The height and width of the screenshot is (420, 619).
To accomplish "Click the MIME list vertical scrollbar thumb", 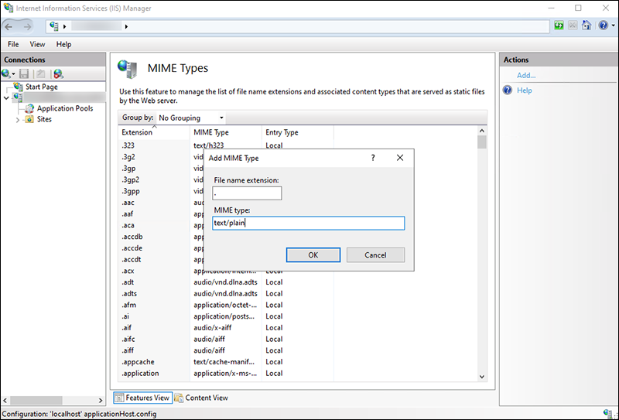I will (481, 142).
